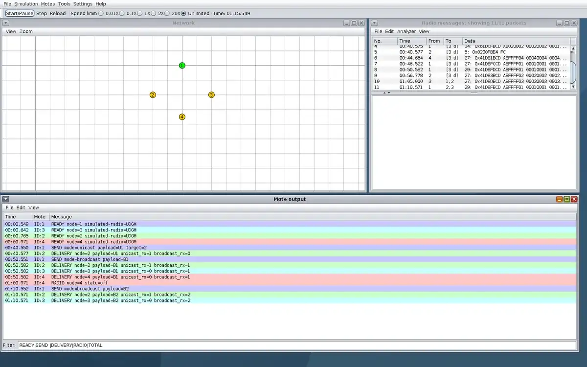587x367 pixels.
Task: Open the Network window title-bar menu arrow
Action: coord(5,23)
